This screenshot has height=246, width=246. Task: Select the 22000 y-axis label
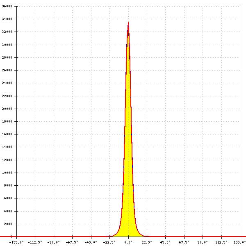click(x=7, y=96)
